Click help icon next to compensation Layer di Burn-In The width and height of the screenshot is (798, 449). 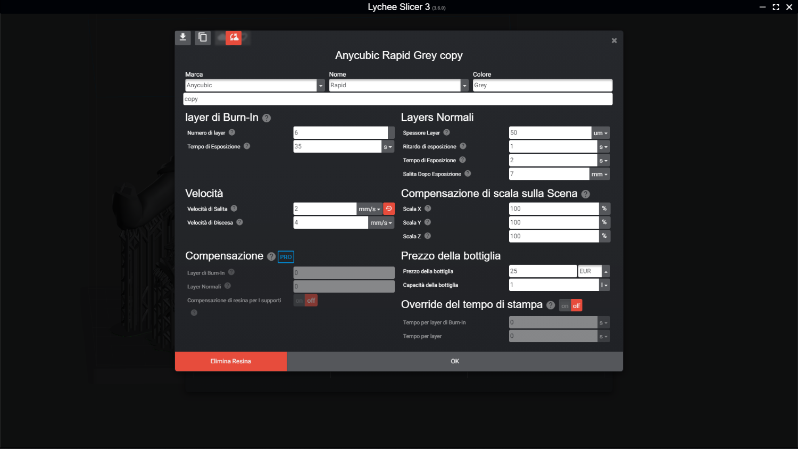(231, 272)
